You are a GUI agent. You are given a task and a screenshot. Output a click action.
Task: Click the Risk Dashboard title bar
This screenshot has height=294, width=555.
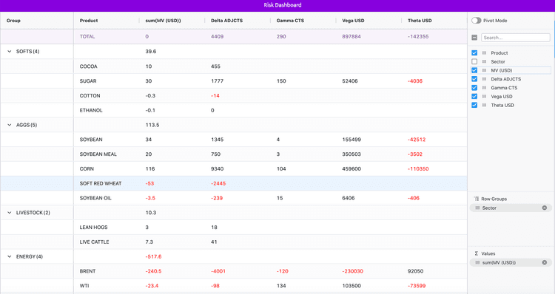(x=277, y=5)
